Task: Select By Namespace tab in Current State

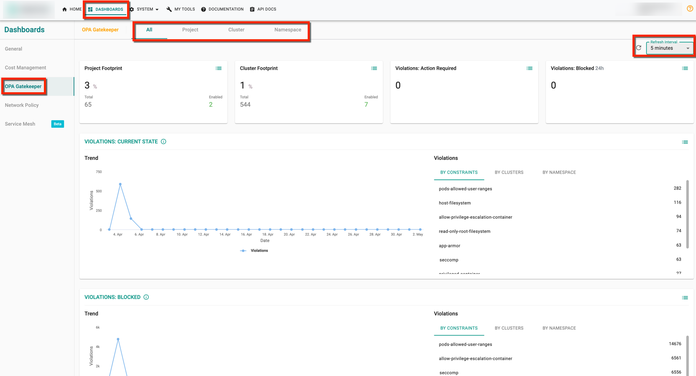Action: [559, 172]
